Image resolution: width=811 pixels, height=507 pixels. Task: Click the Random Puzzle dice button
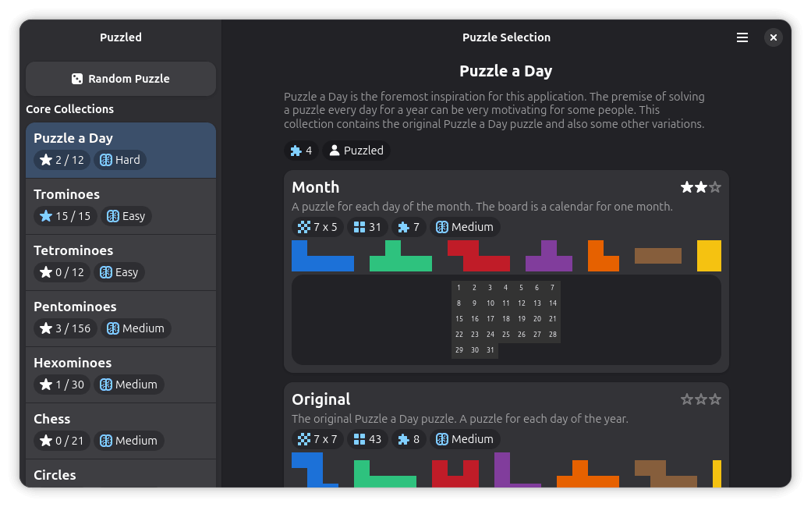pos(121,79)
